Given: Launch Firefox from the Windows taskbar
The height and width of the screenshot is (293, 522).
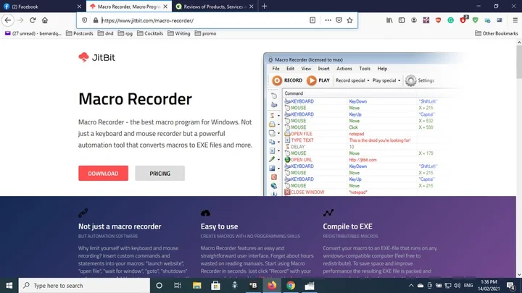Looking at the screenshot, I should (x=272, y=286).
